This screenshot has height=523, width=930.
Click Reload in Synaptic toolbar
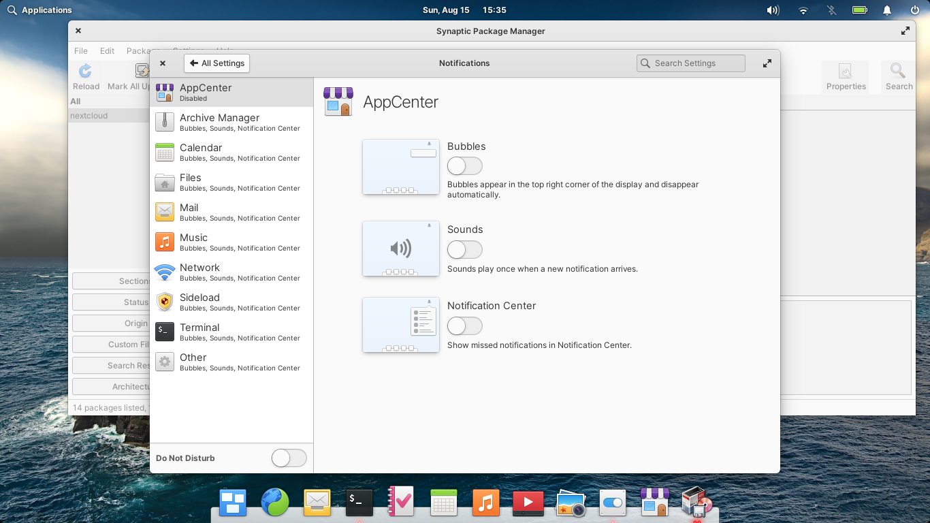tap(86, 76)
